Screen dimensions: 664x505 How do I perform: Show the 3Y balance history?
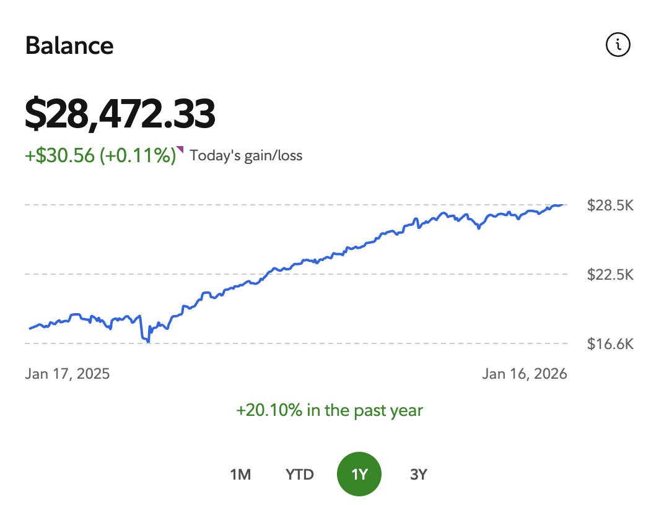point(419,475)
